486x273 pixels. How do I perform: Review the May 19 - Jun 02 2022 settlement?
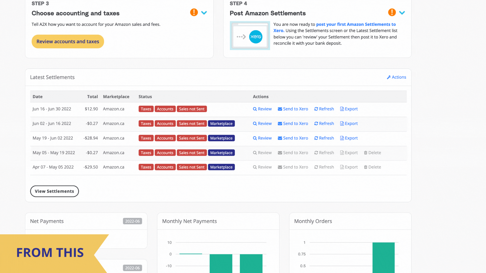tap(262, 138)
